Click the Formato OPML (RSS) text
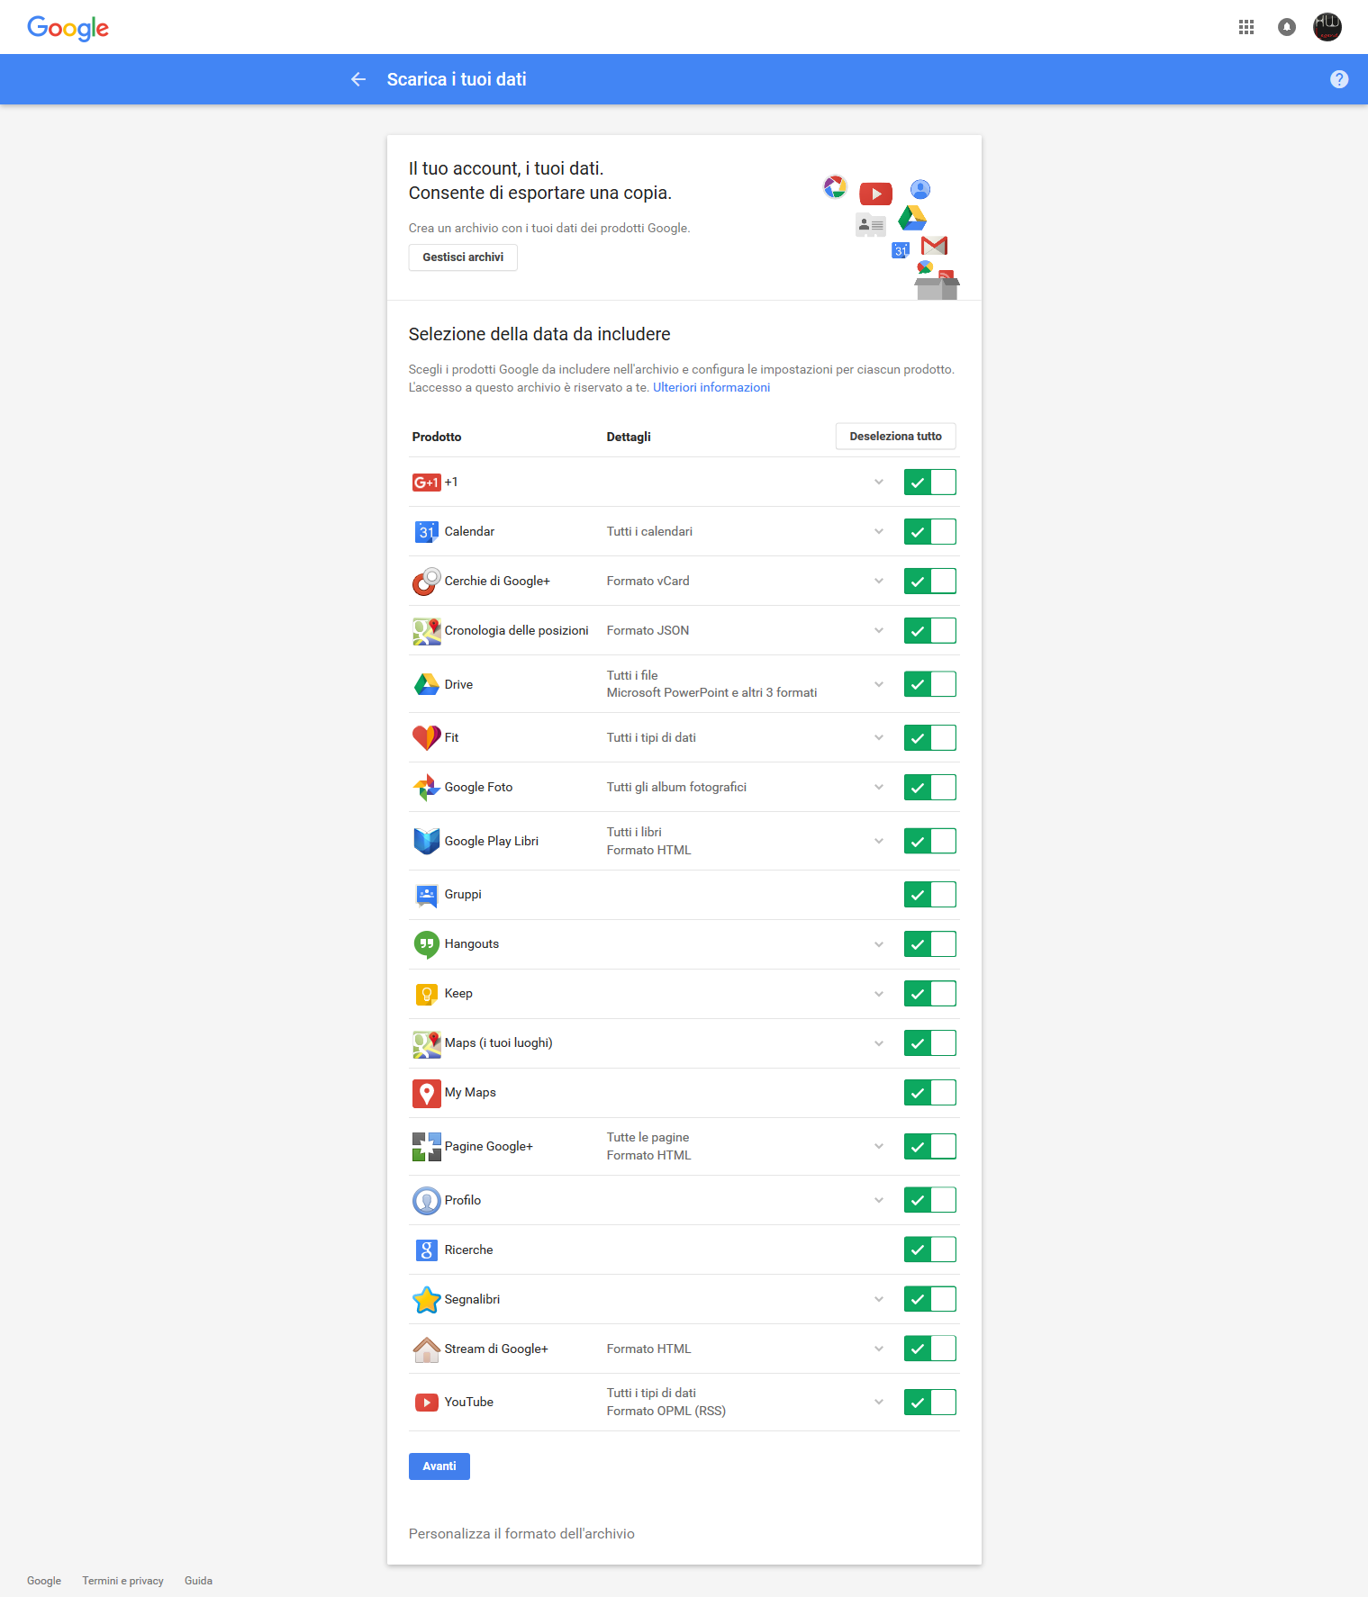Image resolution: width=1368 pixels, height=1597 pixels. [666, 1412]
